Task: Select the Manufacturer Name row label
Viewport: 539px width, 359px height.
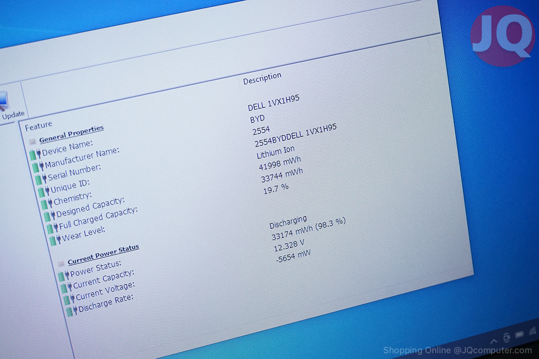Action: tap(82, 158)
